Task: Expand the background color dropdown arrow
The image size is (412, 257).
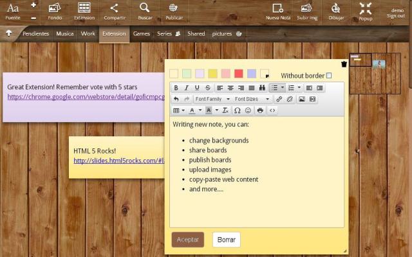Action: coord(217,111)
